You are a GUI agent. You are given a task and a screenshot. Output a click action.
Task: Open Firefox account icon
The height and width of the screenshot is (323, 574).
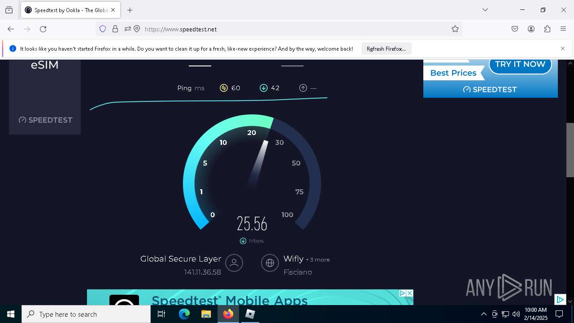531,29
